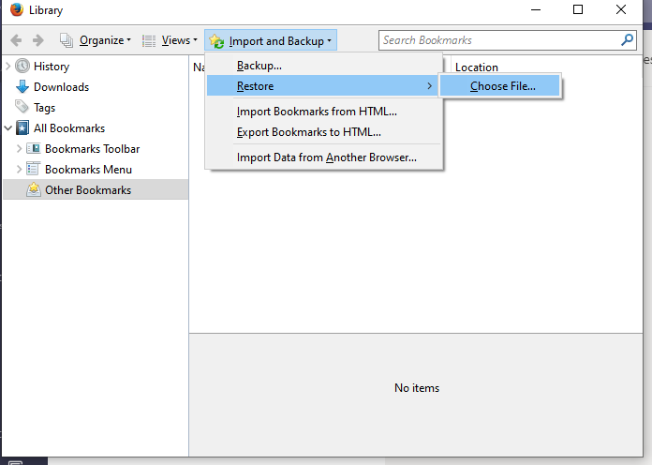This screenshot has height=465, width=652.
Task: Close the Library window
Action: [x=621, y=9]
